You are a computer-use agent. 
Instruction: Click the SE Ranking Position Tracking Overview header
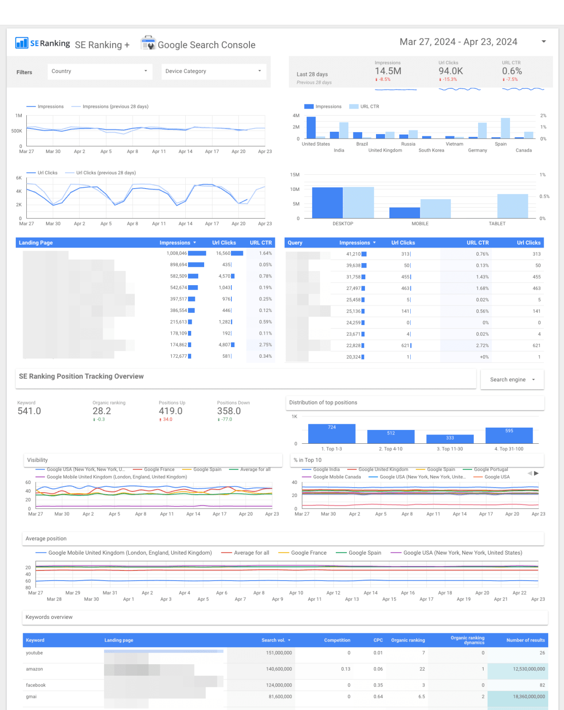pos(81,376)
